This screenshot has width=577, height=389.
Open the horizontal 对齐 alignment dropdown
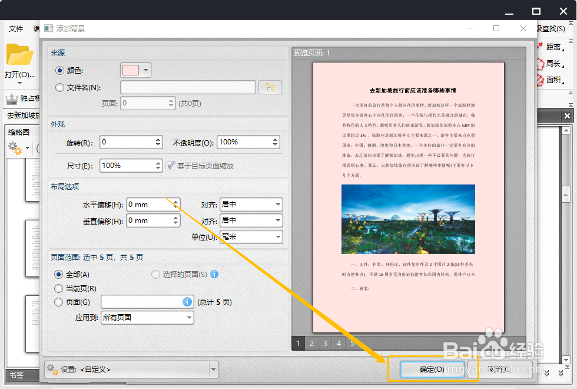[251, 204]
